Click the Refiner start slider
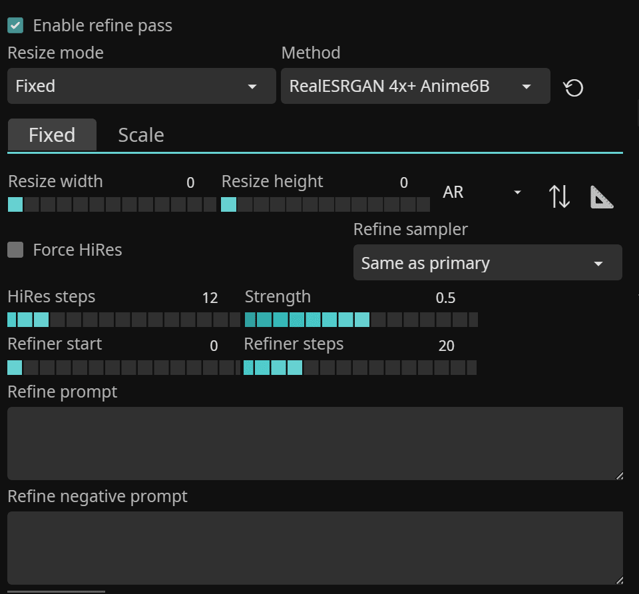Viewport: 639px width, 594px height. click(123, 368)
